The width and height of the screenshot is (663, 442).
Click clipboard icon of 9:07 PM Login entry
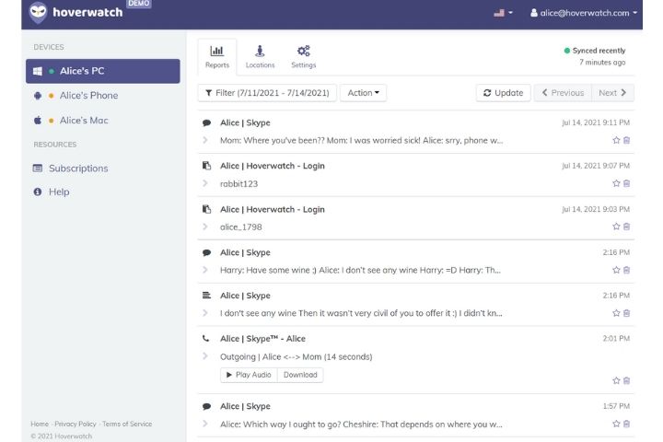click(207, 166)
